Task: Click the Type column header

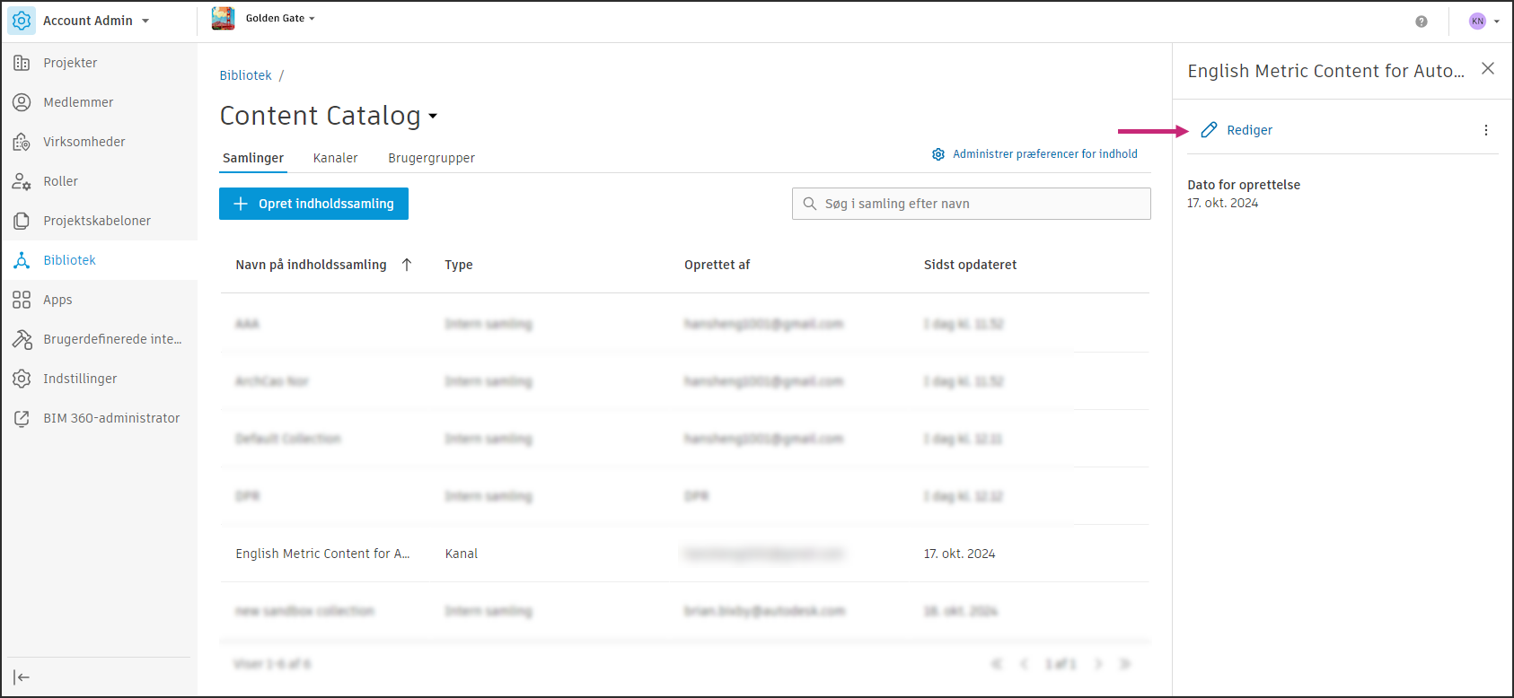Action: 459,265
